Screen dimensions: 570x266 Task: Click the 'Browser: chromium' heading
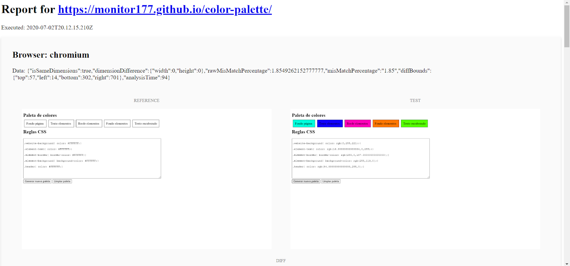pyautogui.click(x=51, y=55)
